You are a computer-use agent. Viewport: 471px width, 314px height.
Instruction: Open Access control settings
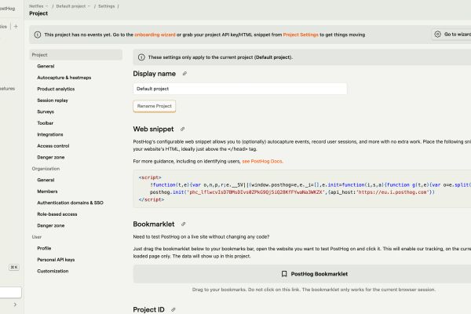click(x=53, y=146)
